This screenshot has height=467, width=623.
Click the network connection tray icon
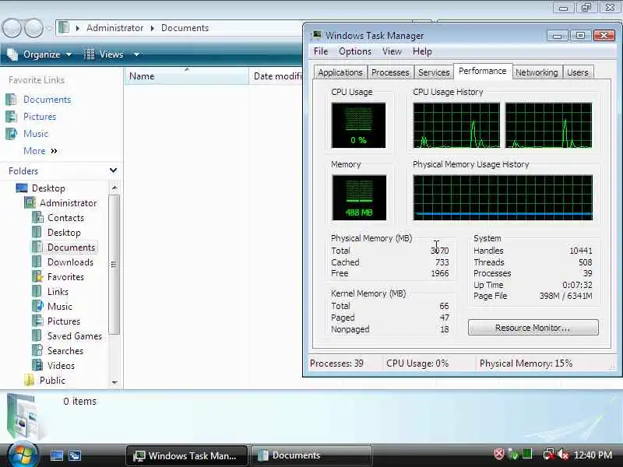tap(549, 455)
